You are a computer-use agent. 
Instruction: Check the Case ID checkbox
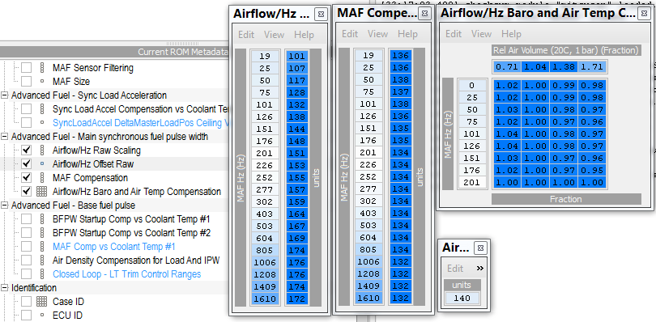(x=27, y=301)
